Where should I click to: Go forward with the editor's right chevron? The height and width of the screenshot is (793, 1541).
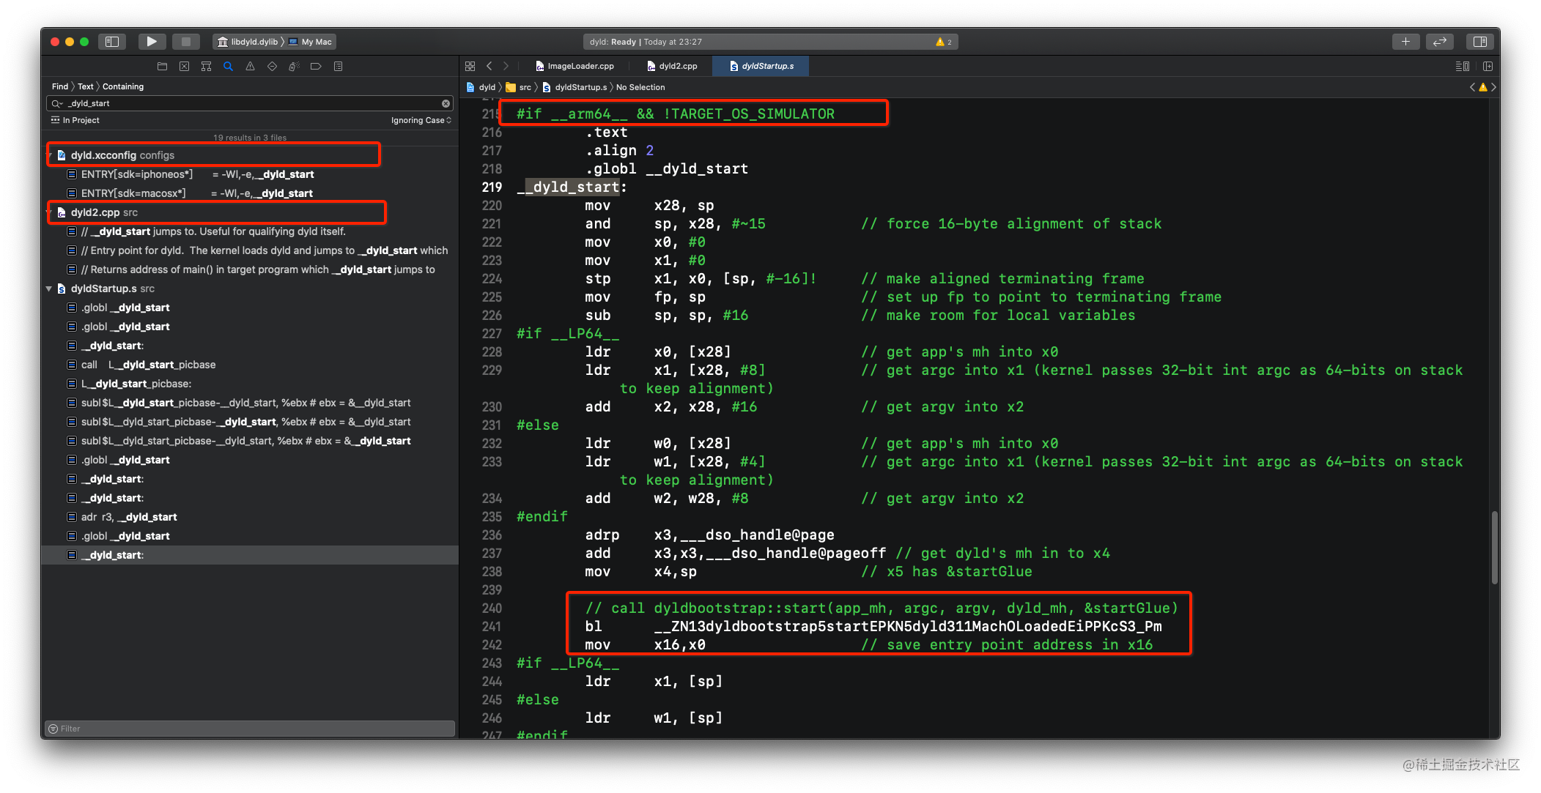point(506,66)
